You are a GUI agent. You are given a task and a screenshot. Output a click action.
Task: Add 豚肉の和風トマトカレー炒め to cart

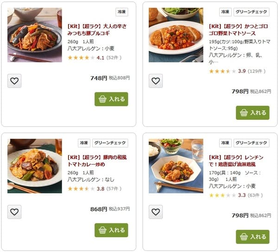tap(111, 230)
